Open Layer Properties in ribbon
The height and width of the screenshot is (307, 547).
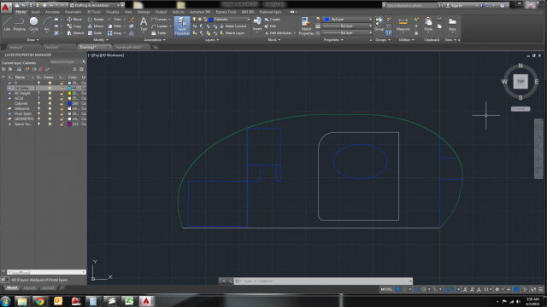click(x=182, y=26)
